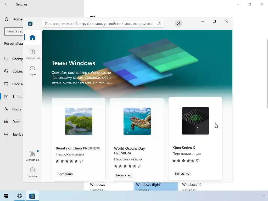The height and width of the screenshot is (201, 268).
Task: Minimize the Microsoft Store window
Action: [x=202, y=21]
